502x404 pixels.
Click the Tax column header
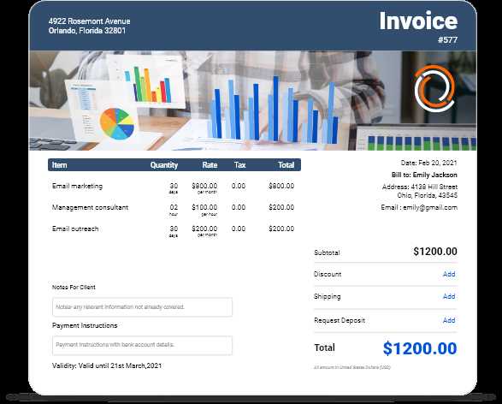coord(239,165)
